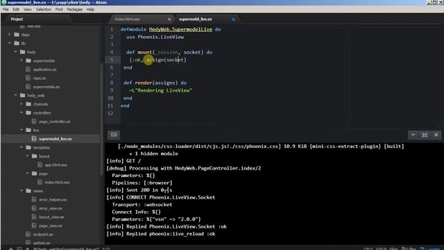Collapse the page folder
444x250 pixels.
(x=27, y=173)
